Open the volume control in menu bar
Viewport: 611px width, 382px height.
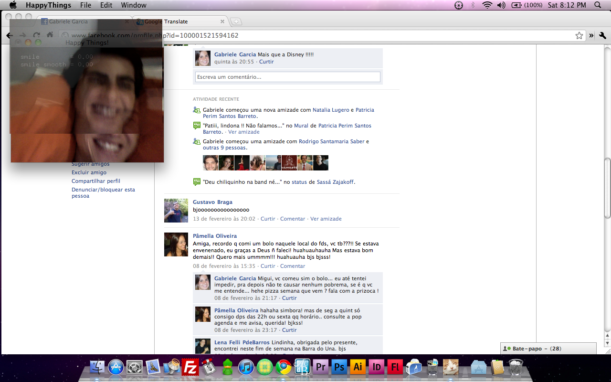501,5
